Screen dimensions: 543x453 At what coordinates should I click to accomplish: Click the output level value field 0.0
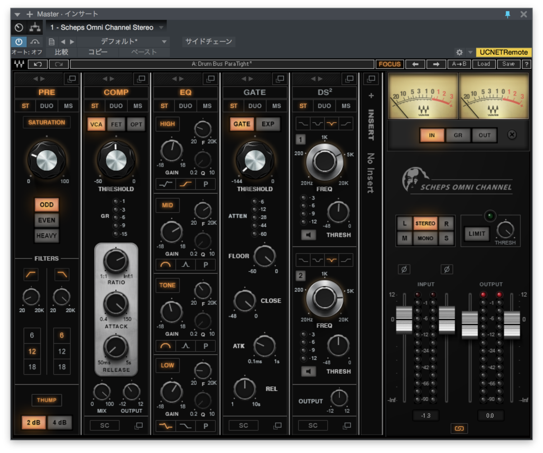[x=490, y=415]
